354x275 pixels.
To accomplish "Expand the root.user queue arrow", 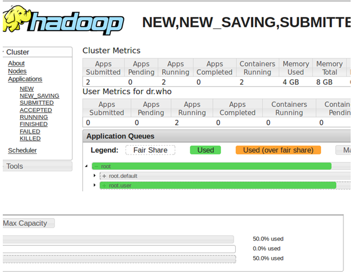I will (95, 185).
